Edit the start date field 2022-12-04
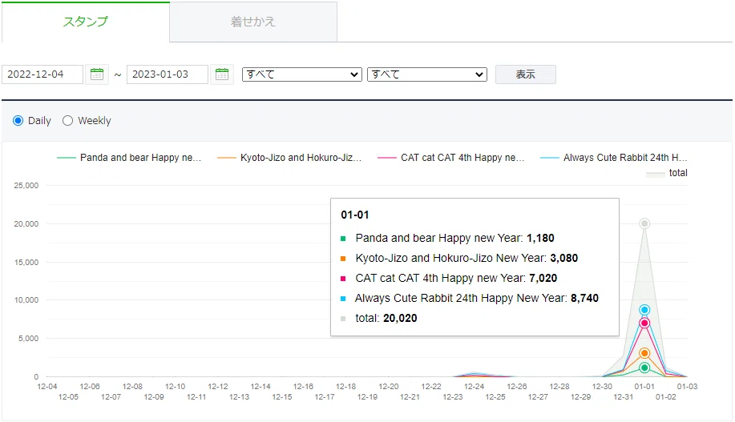735x422 pixels. point(42,74)
